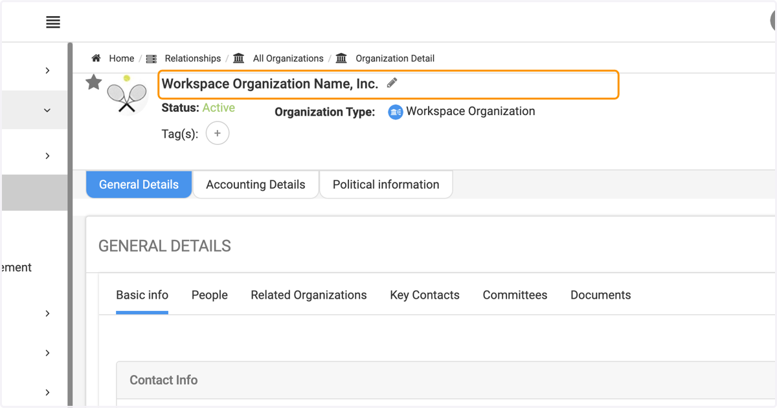The height and width of the screenshot is (408, 777).
Task: Switch to Political information tab
Action: 386,184
